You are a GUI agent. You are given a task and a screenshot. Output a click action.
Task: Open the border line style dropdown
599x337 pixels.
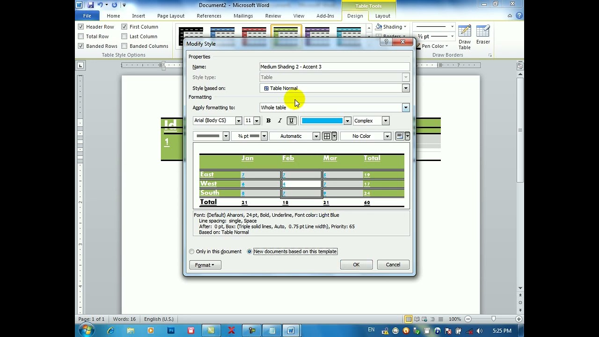(x=226, y=136)
